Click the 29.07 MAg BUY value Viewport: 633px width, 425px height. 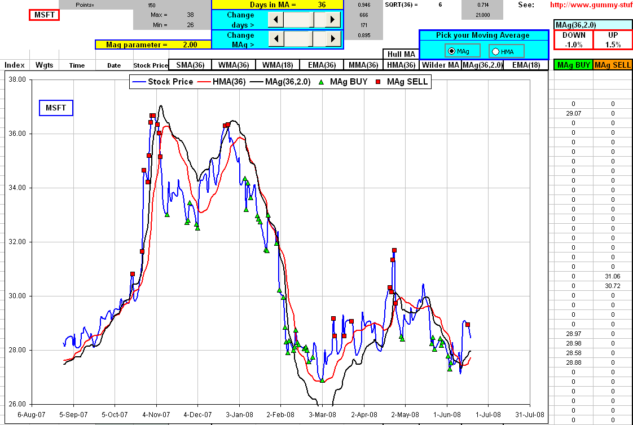573,114
